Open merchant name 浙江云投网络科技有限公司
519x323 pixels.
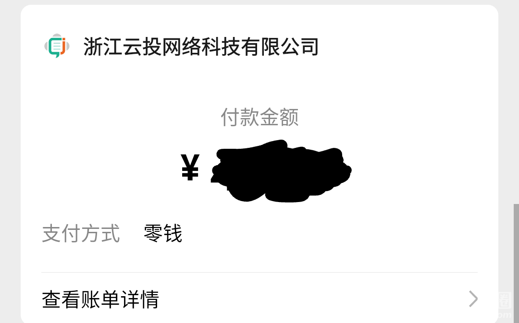(x=201, y=47)
